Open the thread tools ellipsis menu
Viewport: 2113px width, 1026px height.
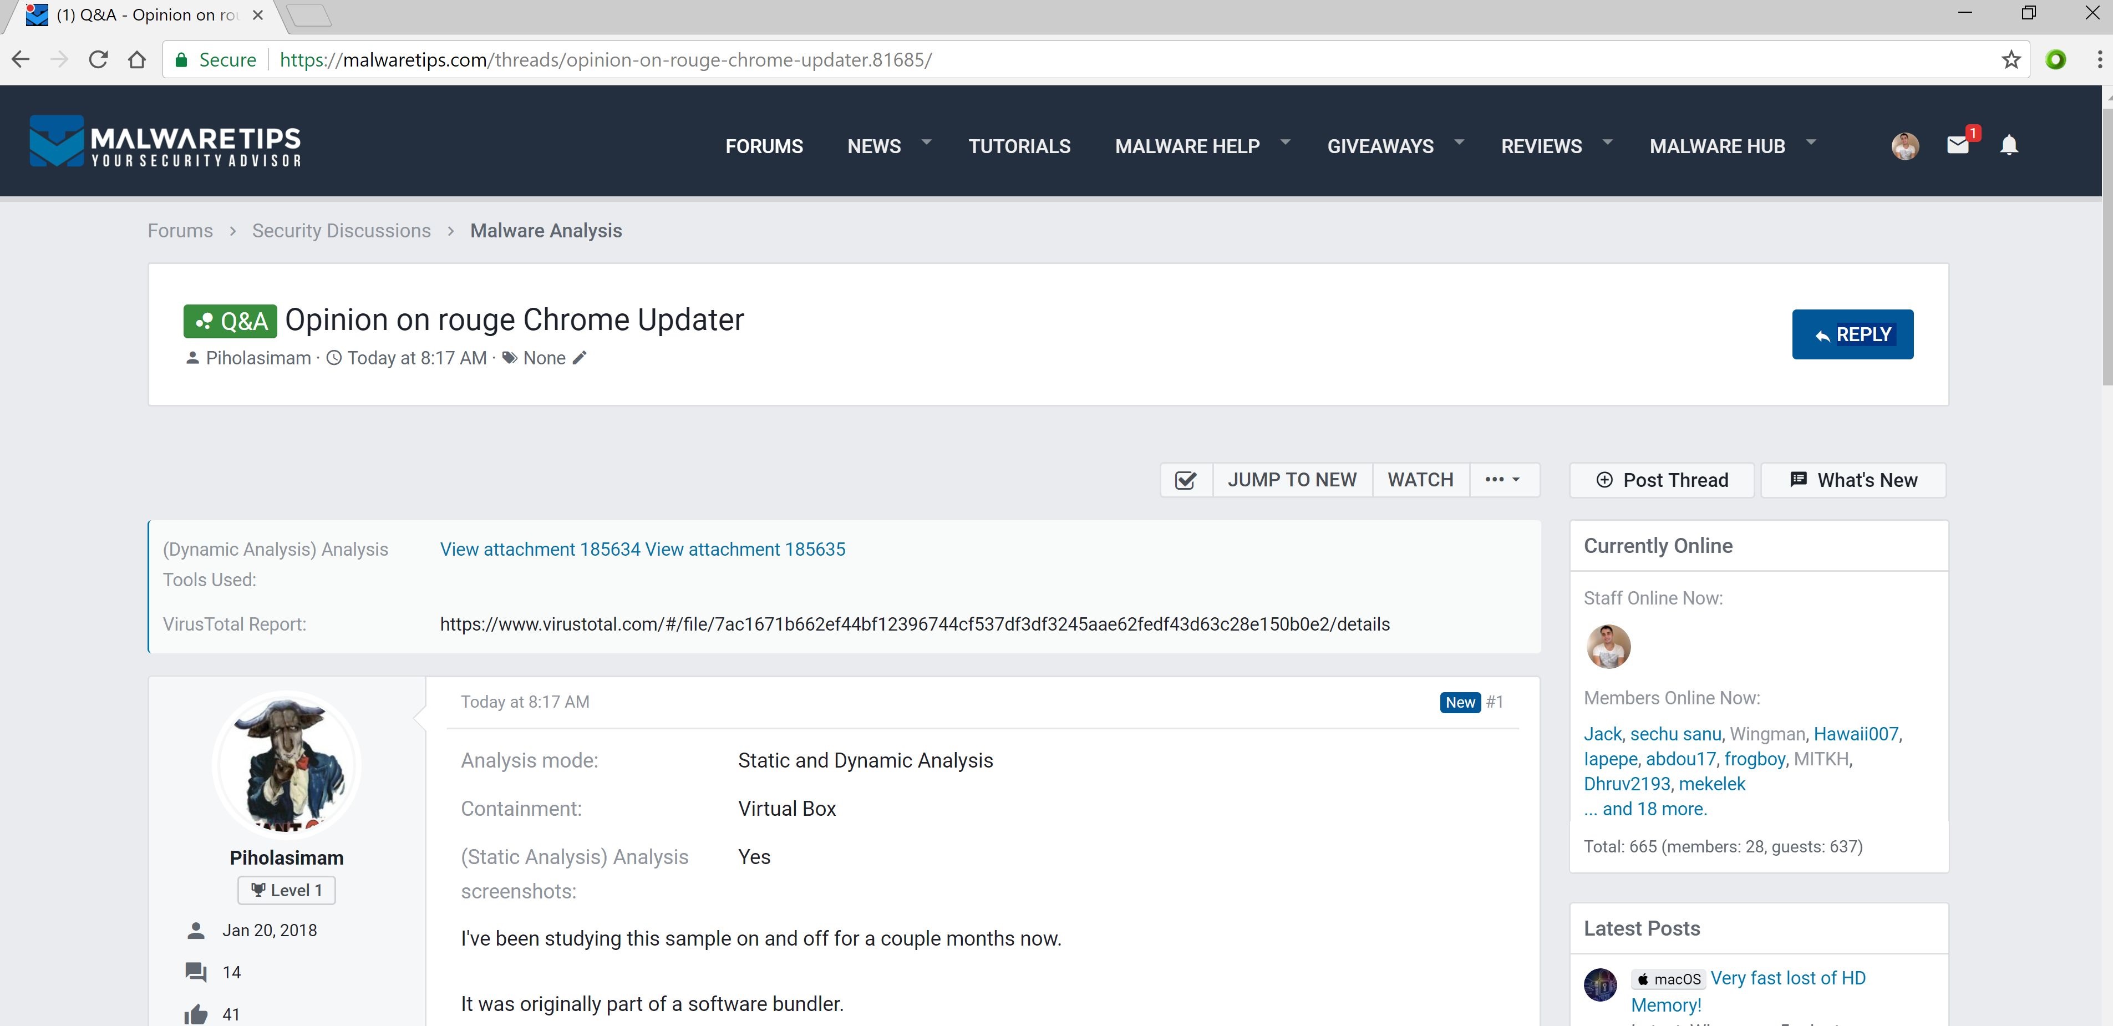point(1502,480)
